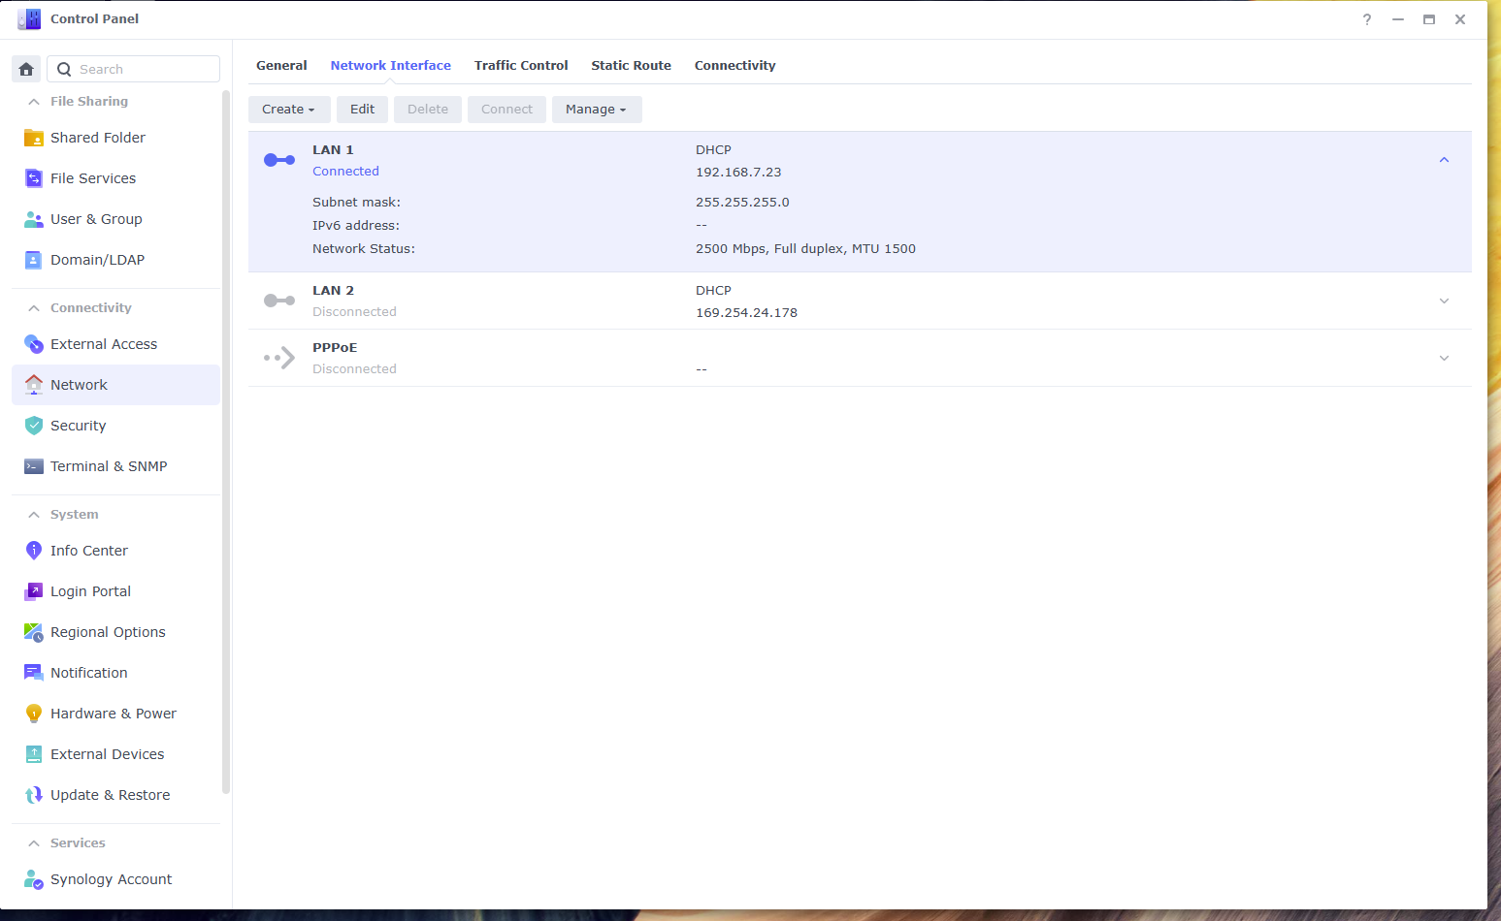Viewport: 1501px width, 921px height.
Task: Expand the LAN 2 interface details
Action: click(1444, 301)
